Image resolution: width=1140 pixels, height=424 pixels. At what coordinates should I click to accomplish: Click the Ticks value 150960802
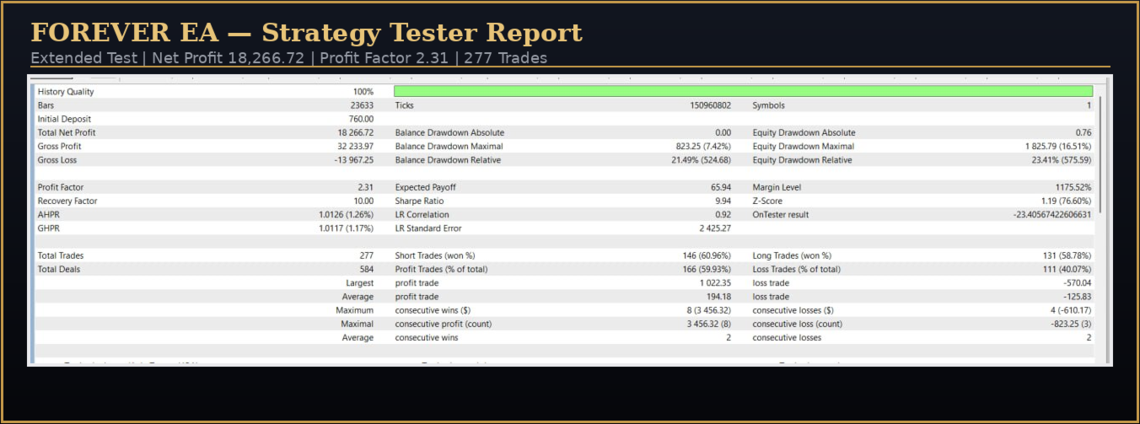pos(711,105)
